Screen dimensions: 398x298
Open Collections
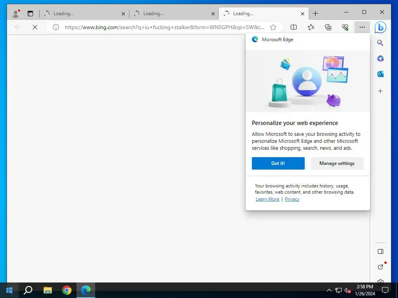click(328, 27)
